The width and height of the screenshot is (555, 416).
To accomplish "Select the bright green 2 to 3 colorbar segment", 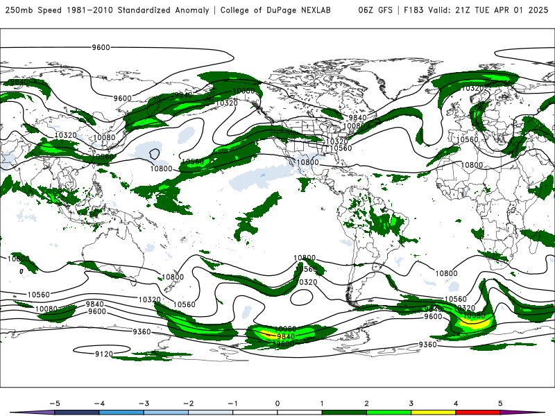I will coord(388,413).
